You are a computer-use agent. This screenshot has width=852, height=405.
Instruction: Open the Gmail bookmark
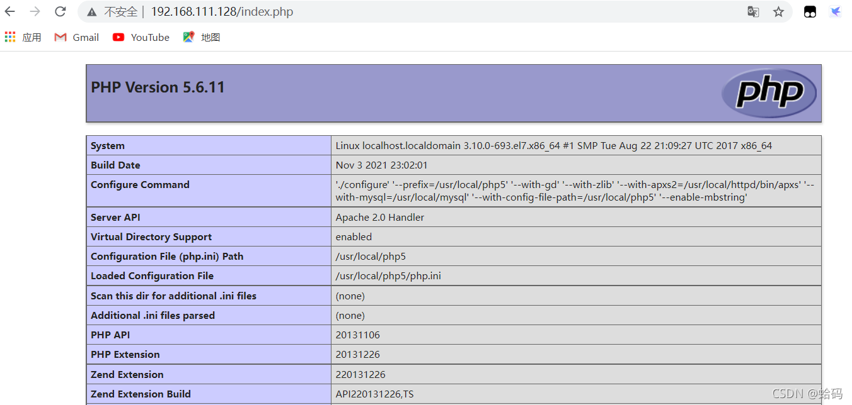(x=77, y=37)
